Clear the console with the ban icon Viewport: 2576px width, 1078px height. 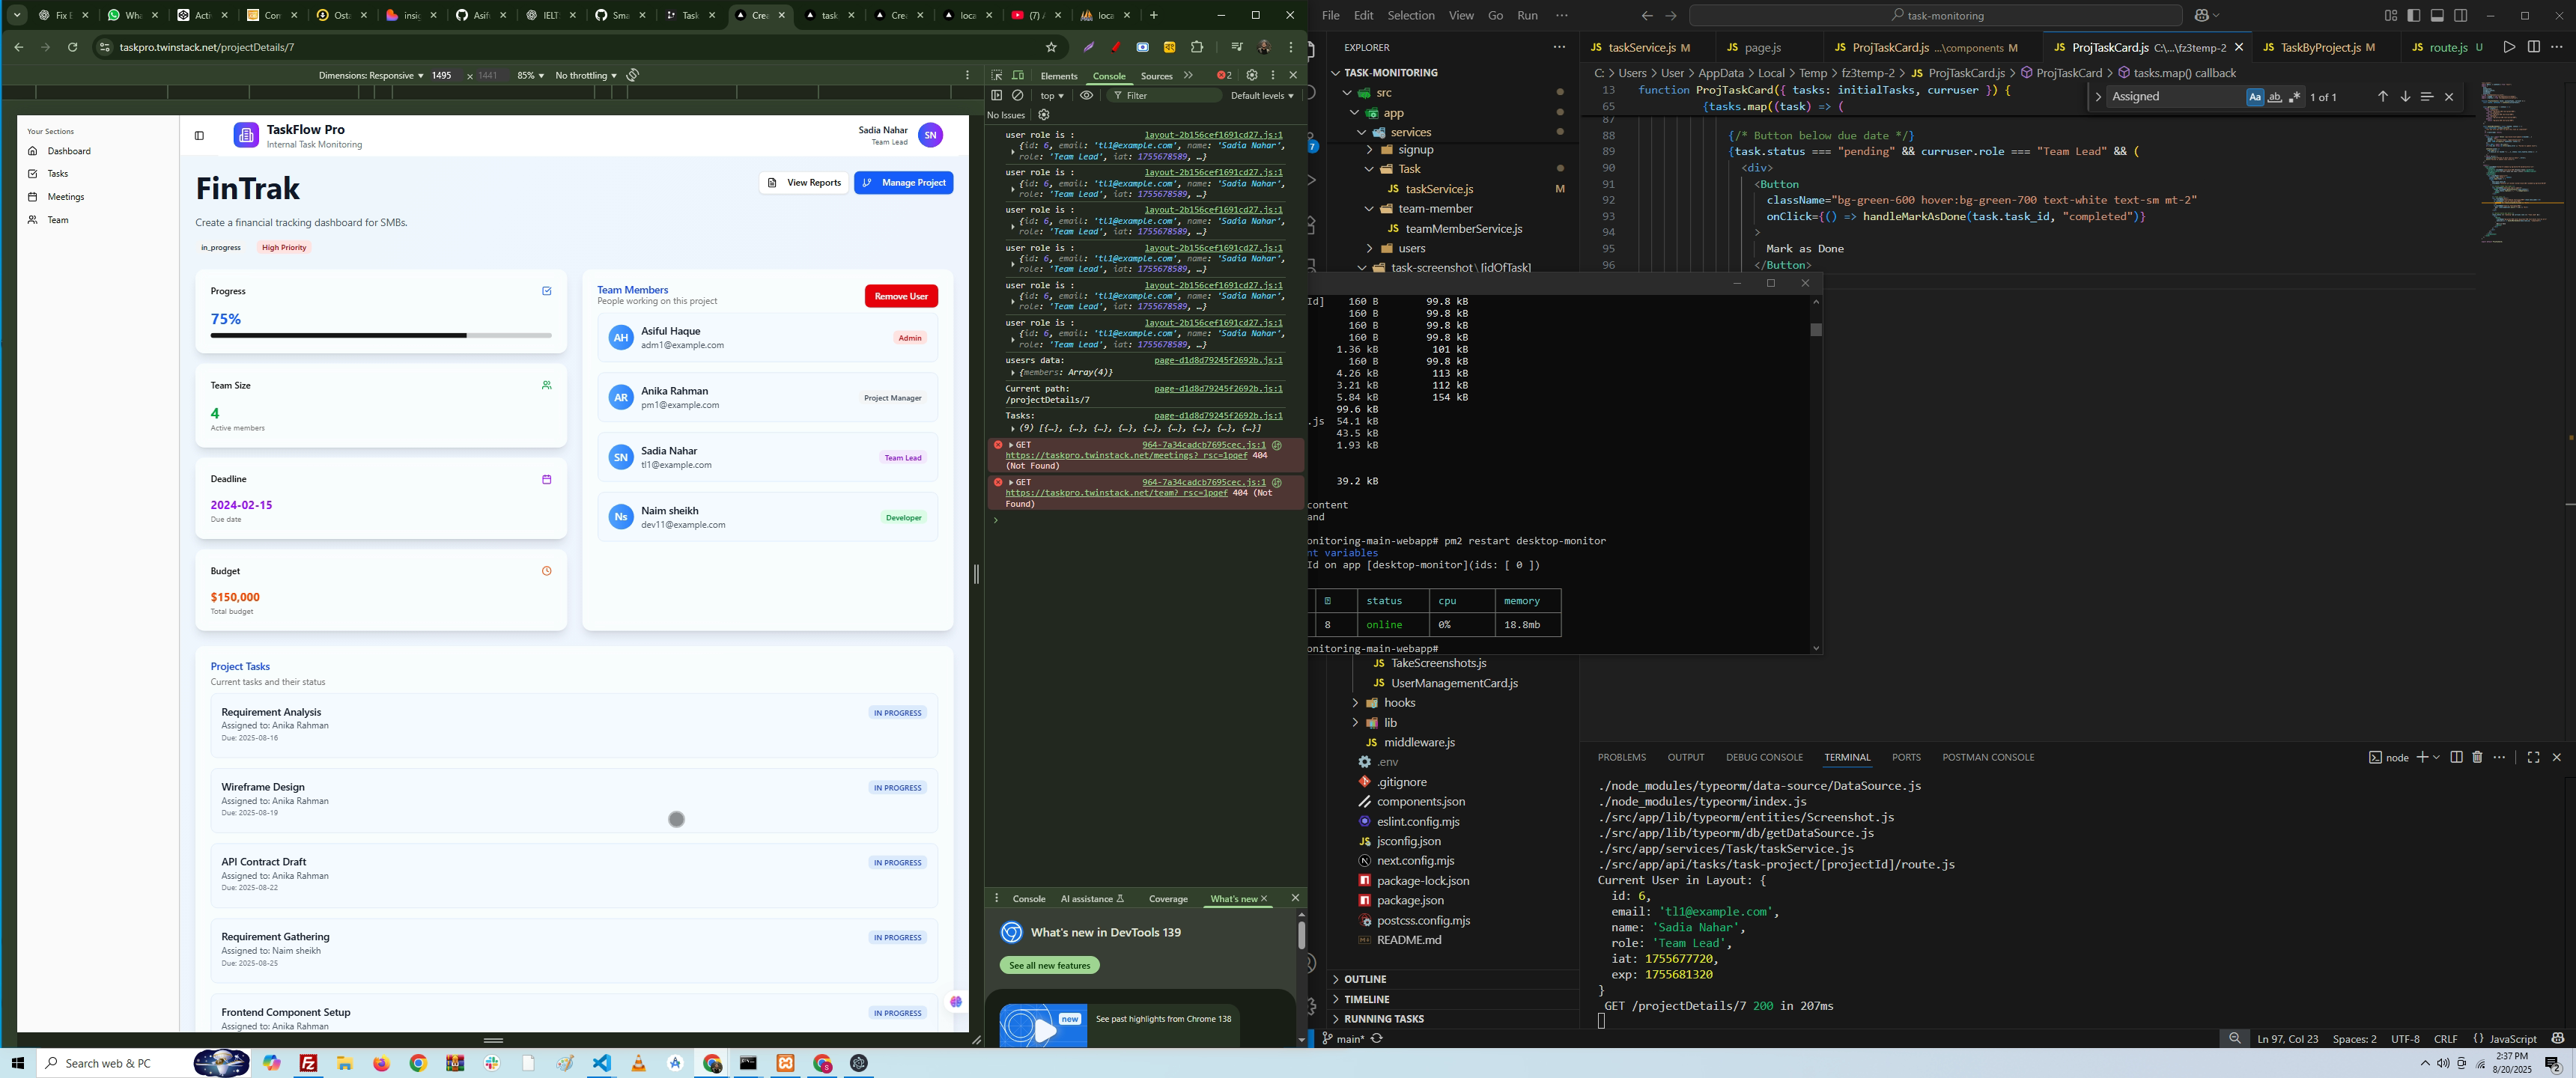point(1018,95)
